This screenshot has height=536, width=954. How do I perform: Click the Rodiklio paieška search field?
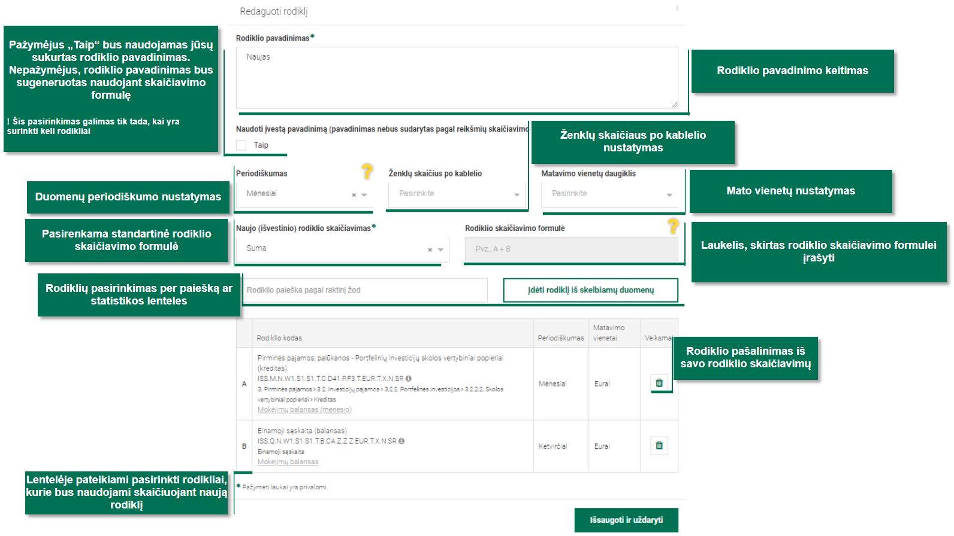[x=364, y=290]
